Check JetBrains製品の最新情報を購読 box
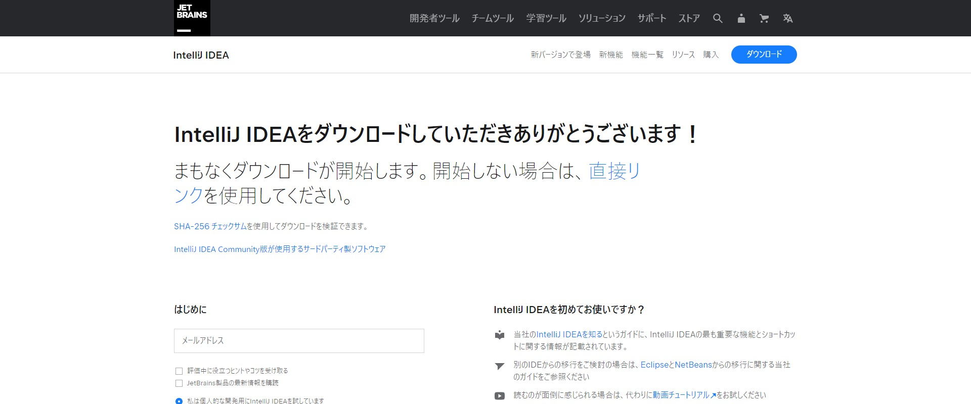This screenshot has width=971, height=404. 179,383
